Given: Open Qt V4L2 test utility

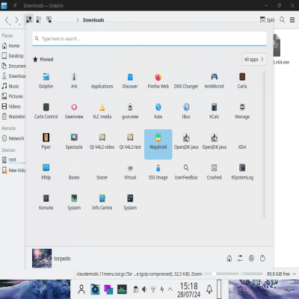Looking at the screenshot, I should coord(130,141).
